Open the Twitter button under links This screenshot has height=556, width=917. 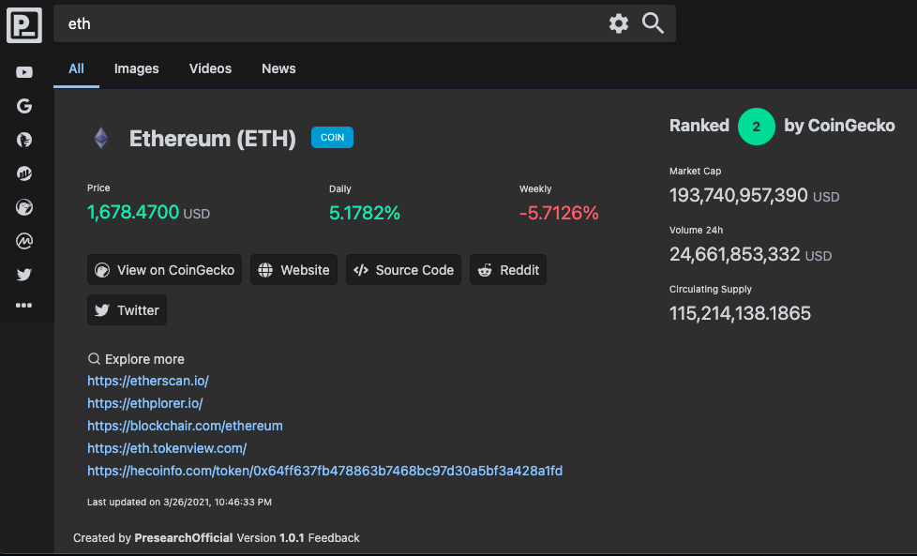coord(127,309)
